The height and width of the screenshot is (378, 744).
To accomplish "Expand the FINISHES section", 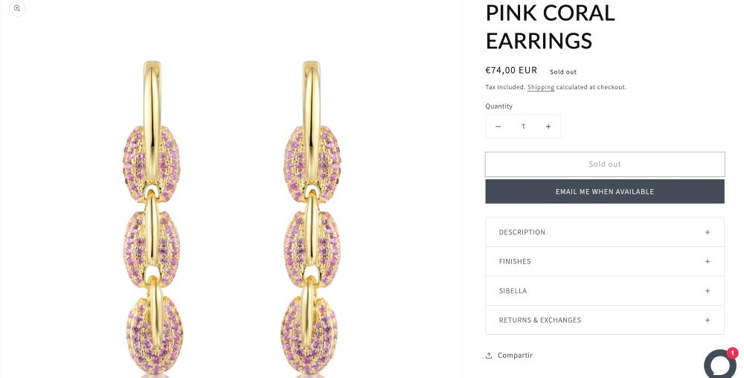I will (515, 262).
